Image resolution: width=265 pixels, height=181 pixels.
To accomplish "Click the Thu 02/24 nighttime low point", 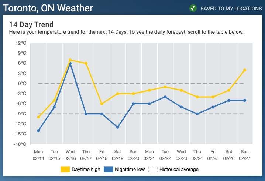I will [197, 114].
